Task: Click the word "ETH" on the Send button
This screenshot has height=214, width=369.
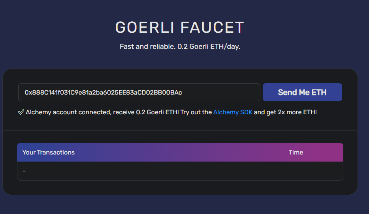Action: (319, 93)
